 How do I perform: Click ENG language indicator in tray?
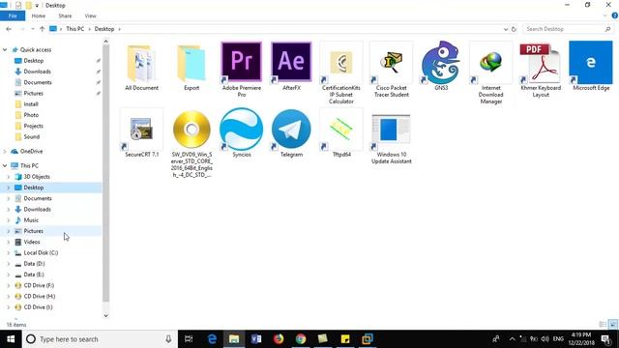[558, 339]
